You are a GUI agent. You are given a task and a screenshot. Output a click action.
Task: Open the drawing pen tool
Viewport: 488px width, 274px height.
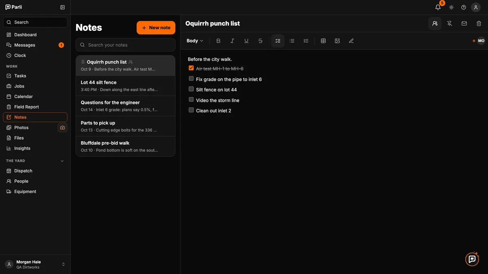click(351, 41)
